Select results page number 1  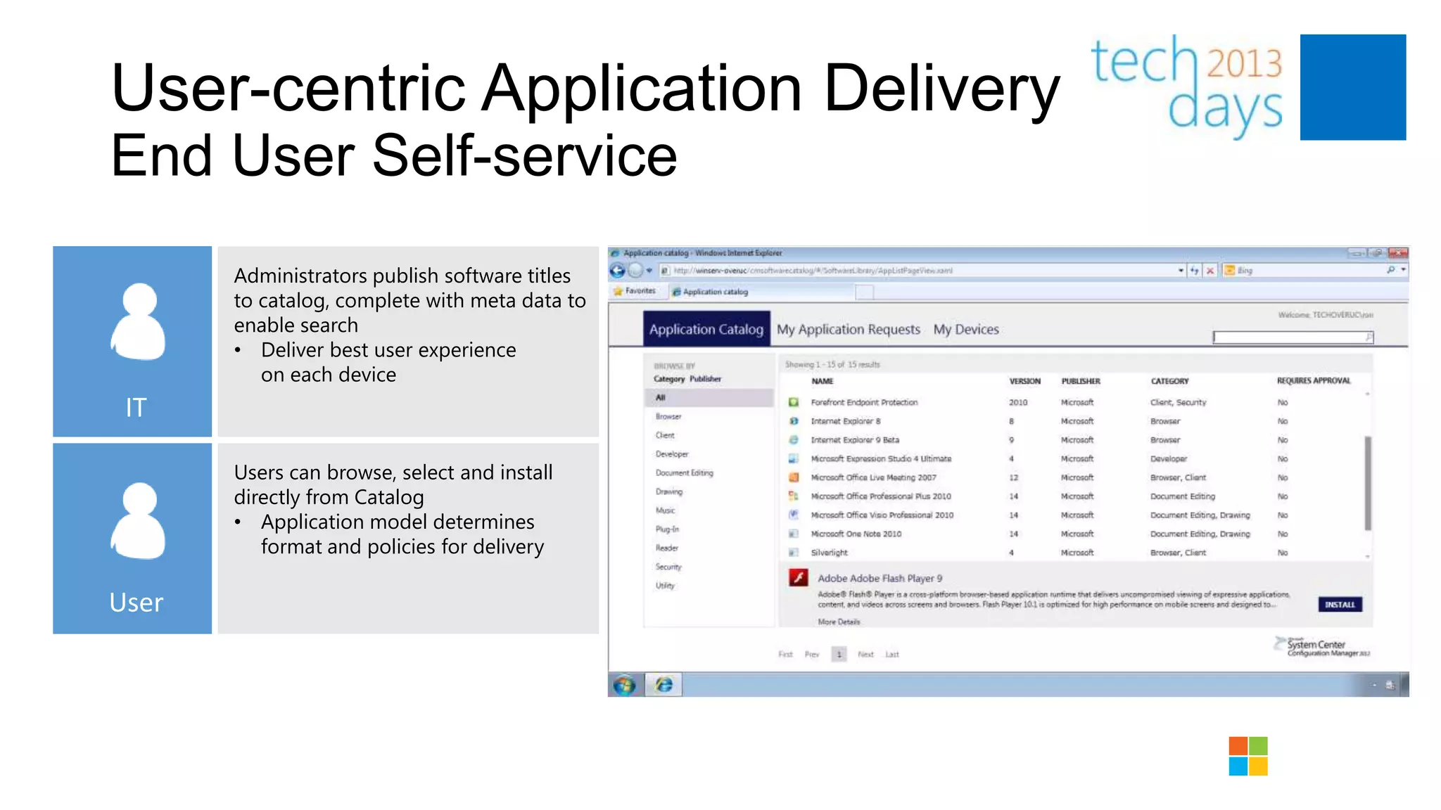click(839, 655)
